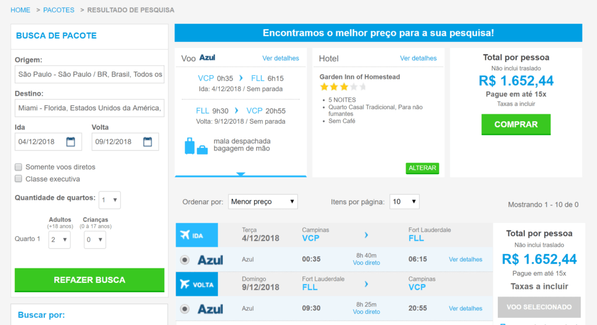Open the Itens por página dropdown
The width and height of the screenshot is (597, 325).
click(x=405, y=201)
